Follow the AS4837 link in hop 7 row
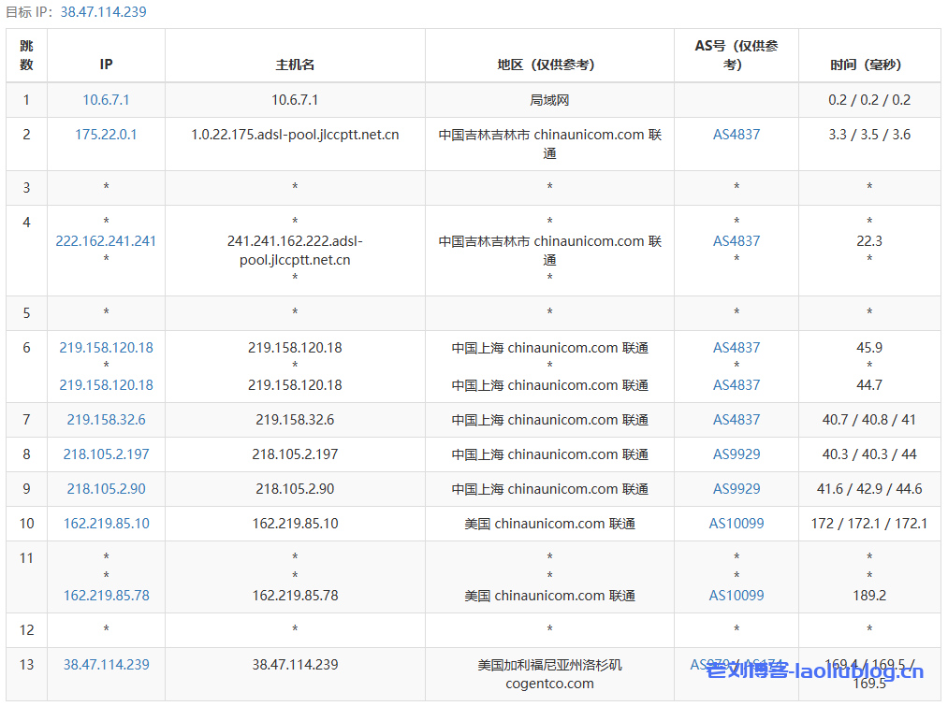The width and height of the screenshot is (948, 706). click(x=737, y=420)
